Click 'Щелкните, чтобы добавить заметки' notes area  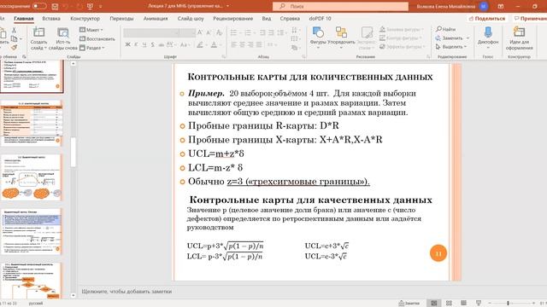[126, 292]
